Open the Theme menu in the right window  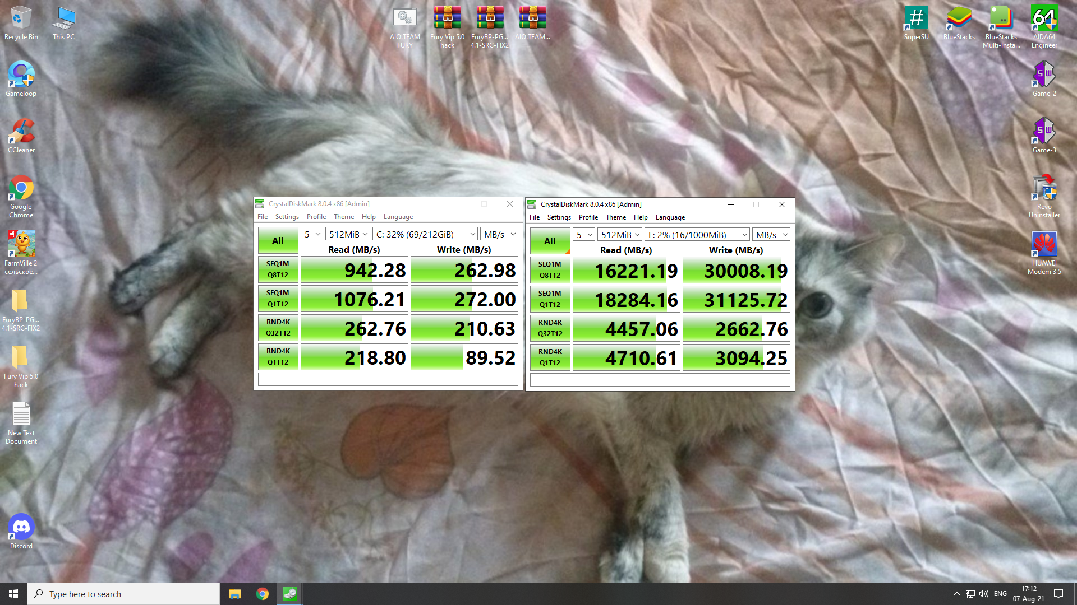pos(615,217)
